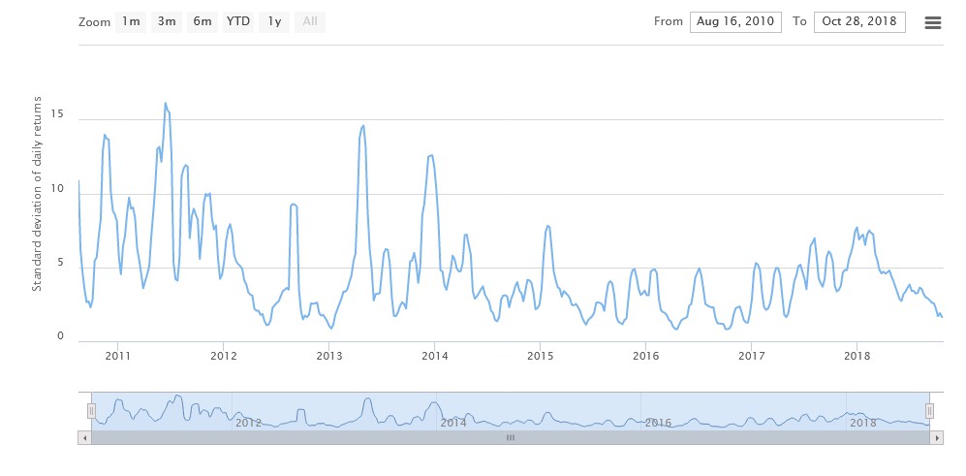966x476 pixels.
Task: Click the navigator's left range handle
Action: pos(91,411)
